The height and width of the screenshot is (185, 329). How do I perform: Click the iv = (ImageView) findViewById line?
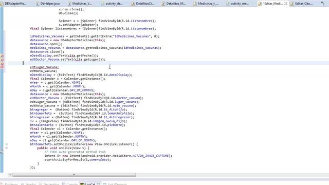[79, 121]
